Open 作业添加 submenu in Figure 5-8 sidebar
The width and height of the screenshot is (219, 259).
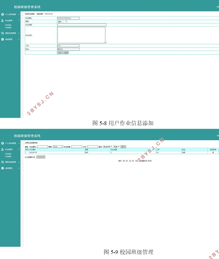coord(8,25)
